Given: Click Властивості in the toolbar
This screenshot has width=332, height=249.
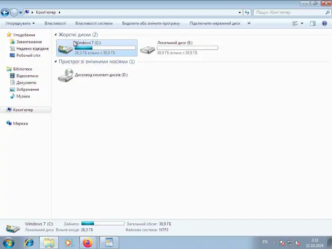Looking at the screenshot, I should [x=55, y=23].
